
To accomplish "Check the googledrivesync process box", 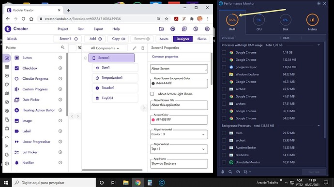I will 224,67.
